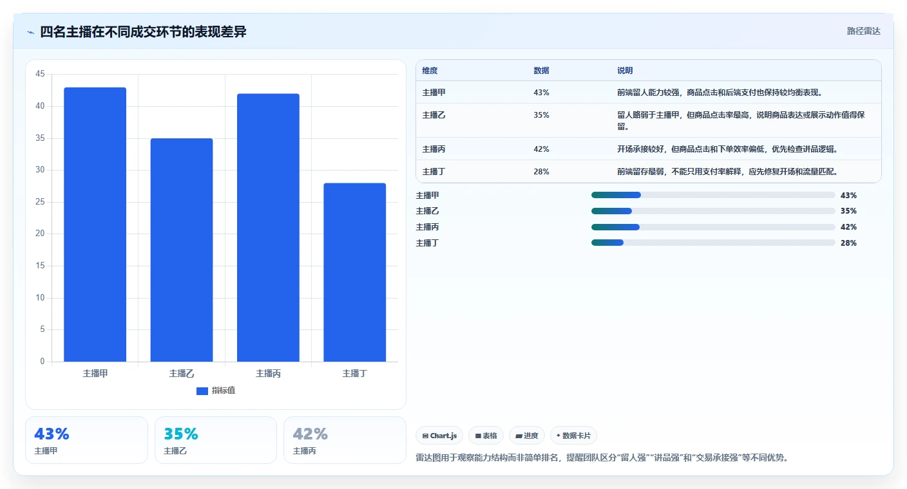Click the 维度 column header
This screenshot has width=907, height=489.
430,71
